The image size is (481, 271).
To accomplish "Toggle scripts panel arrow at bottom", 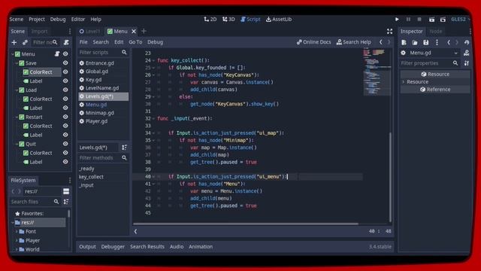I will [x=135, y=231].
